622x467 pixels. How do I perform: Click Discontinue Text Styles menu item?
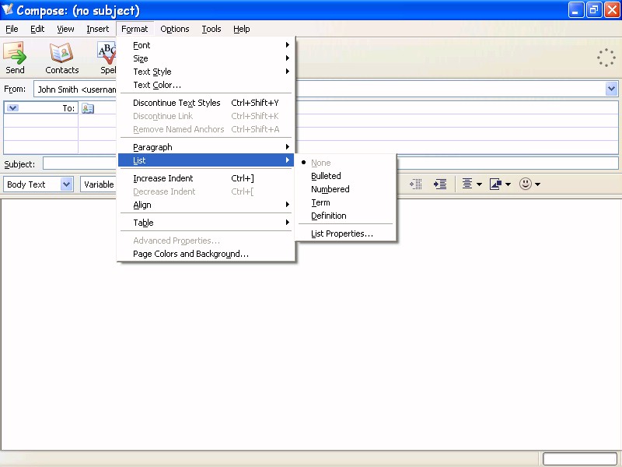pos(206,103)
